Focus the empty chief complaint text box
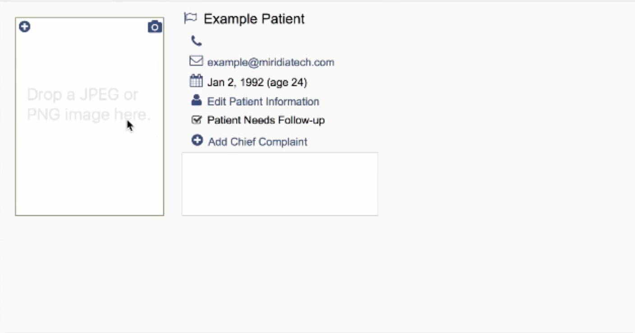The image size is (635, 333). (280, 184)
